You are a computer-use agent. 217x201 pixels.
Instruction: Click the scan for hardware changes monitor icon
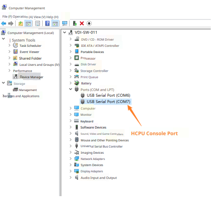(x=65, y=23)
